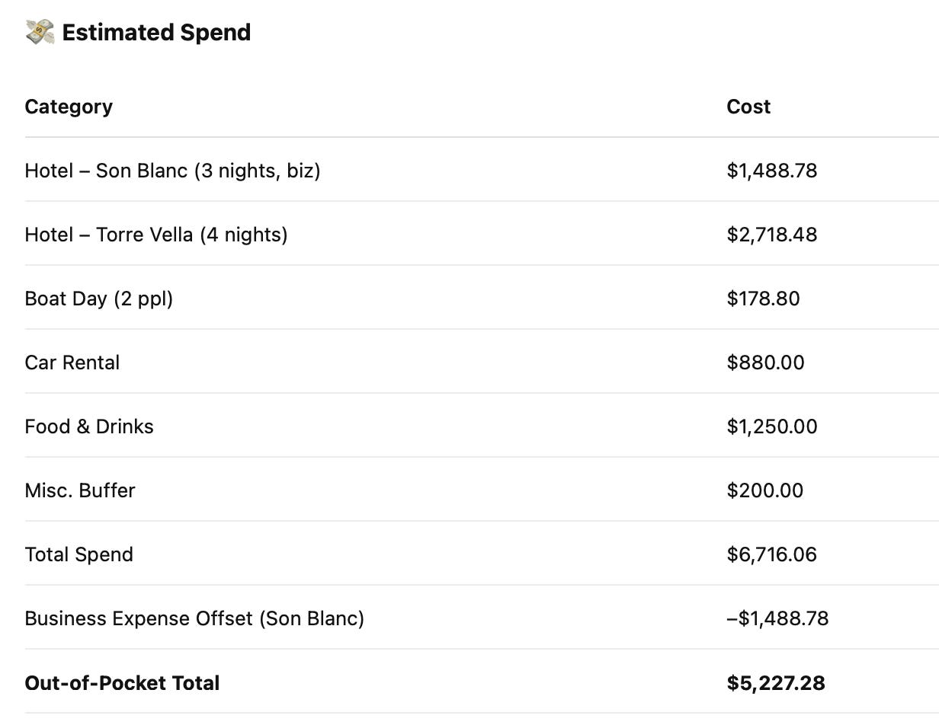The width and height of the screenshot is (939, 725).
Task: Click the Cost column header
Action: click(x=748, y=107)
